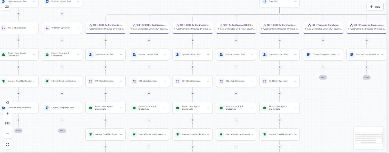The width and height of the screenshot is (389, 153).
Task: Open Update contact field under branch 167
Action: (x=280, y=55)
